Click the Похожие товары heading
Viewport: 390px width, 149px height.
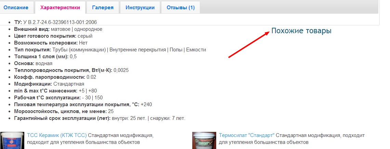(301, 31)
